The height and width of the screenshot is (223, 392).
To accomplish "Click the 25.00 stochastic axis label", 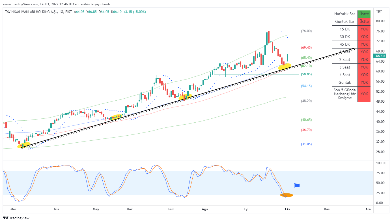I will point(380,193).
